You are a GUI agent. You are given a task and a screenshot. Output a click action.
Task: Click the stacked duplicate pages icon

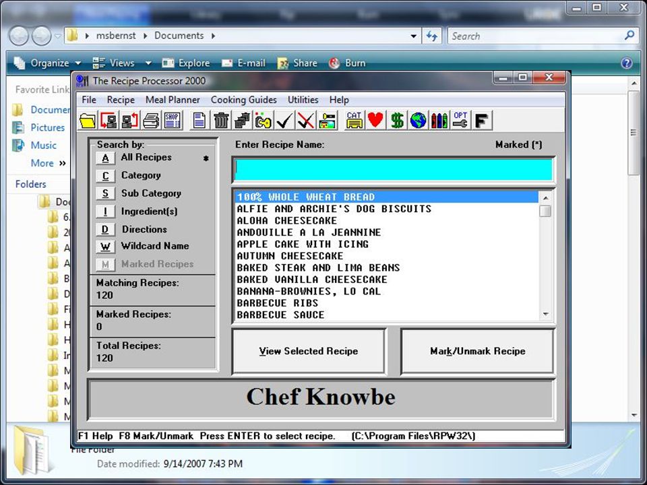tap(242, 121)
